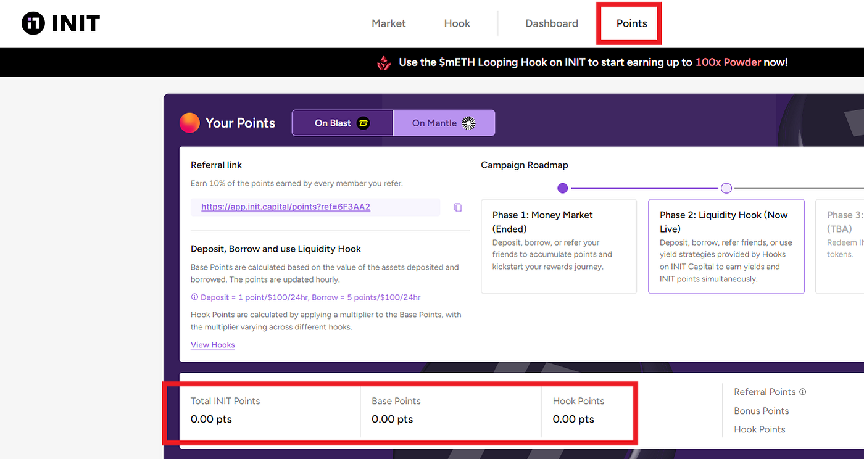This screenshot has height=459, width=864.
Task: Click the Mantle logo icon
Action: click(469, 123)
